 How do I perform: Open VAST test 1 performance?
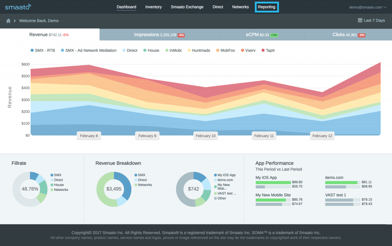click(x=335, y=195)
